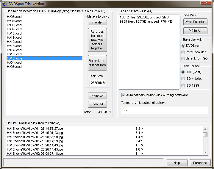The width and height of the screenshot is (214, 169).
Task: Open the Help button
Action: (x=177, y=163)
